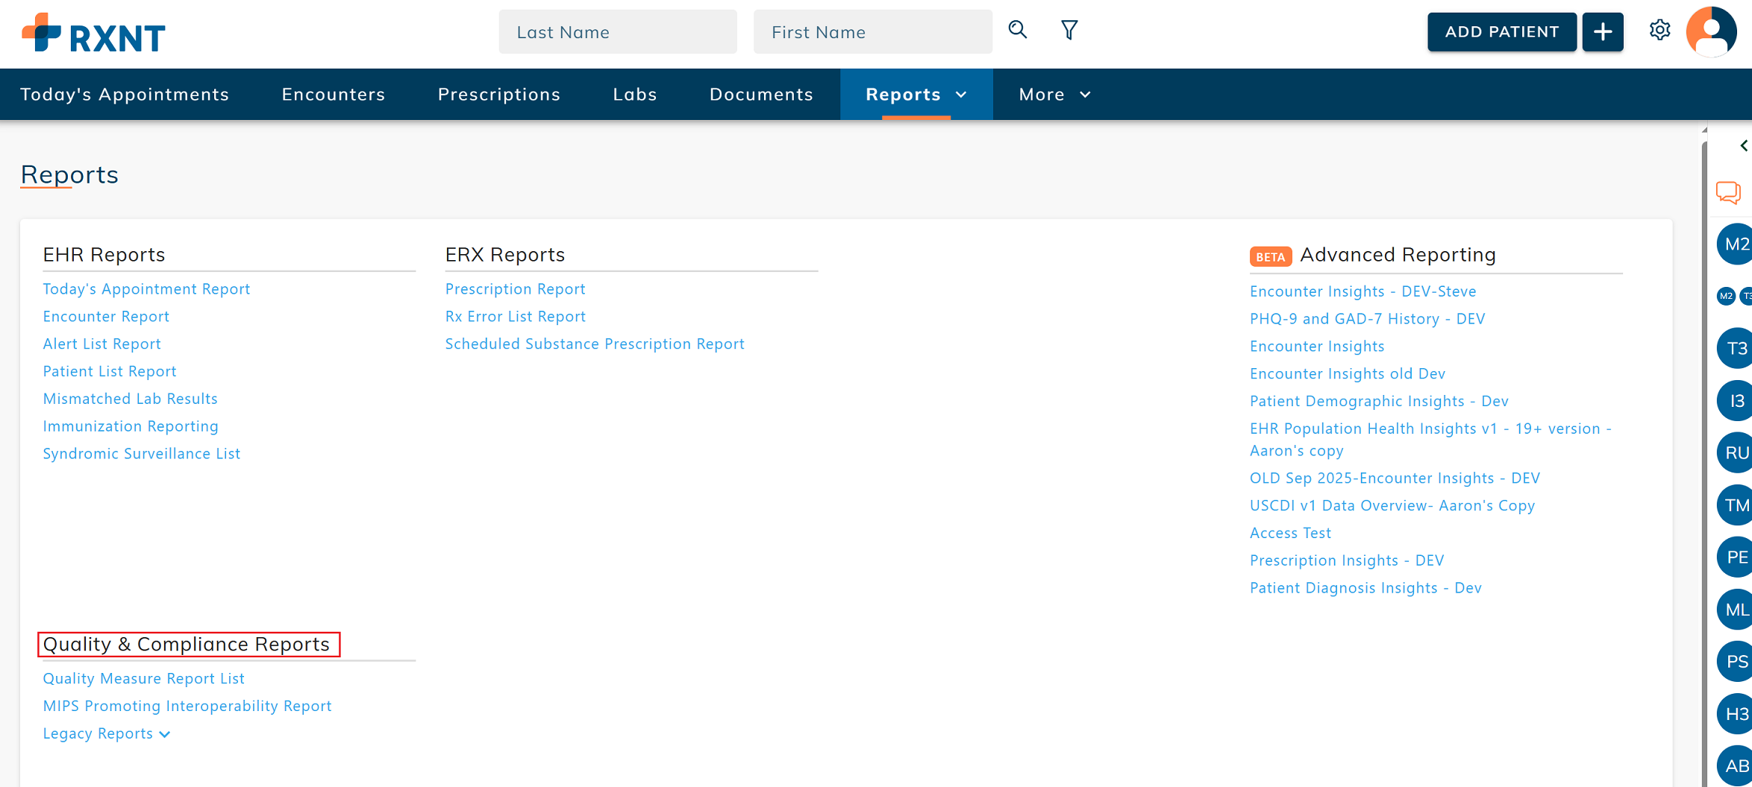
Task: Go to Today's Appointments tab
Action: click(x=125, y=95)
